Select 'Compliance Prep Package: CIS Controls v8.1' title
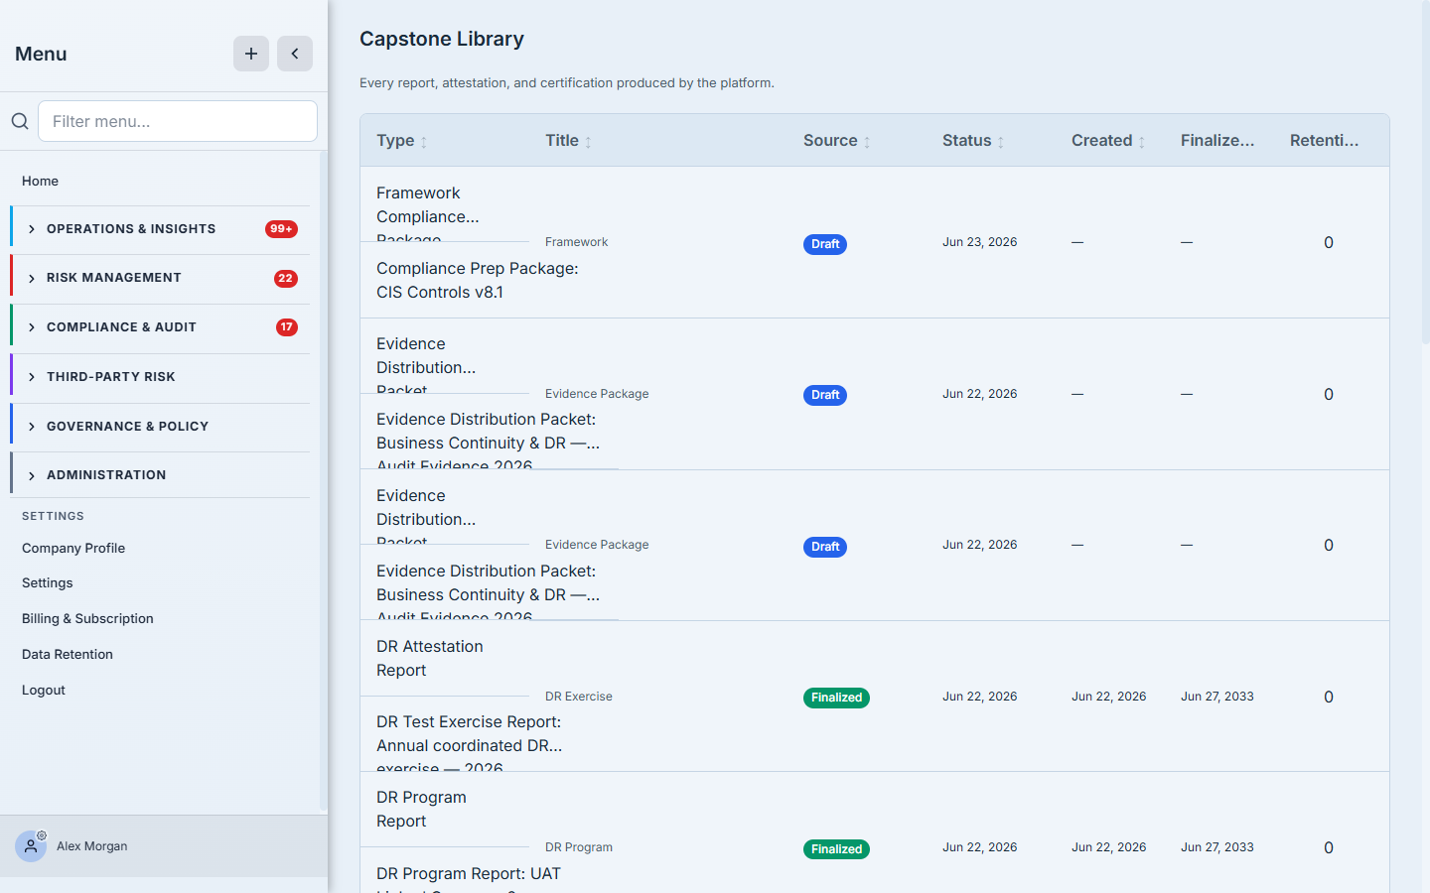The height and width of the screenshot is (893, 1430). click(478, 280)
